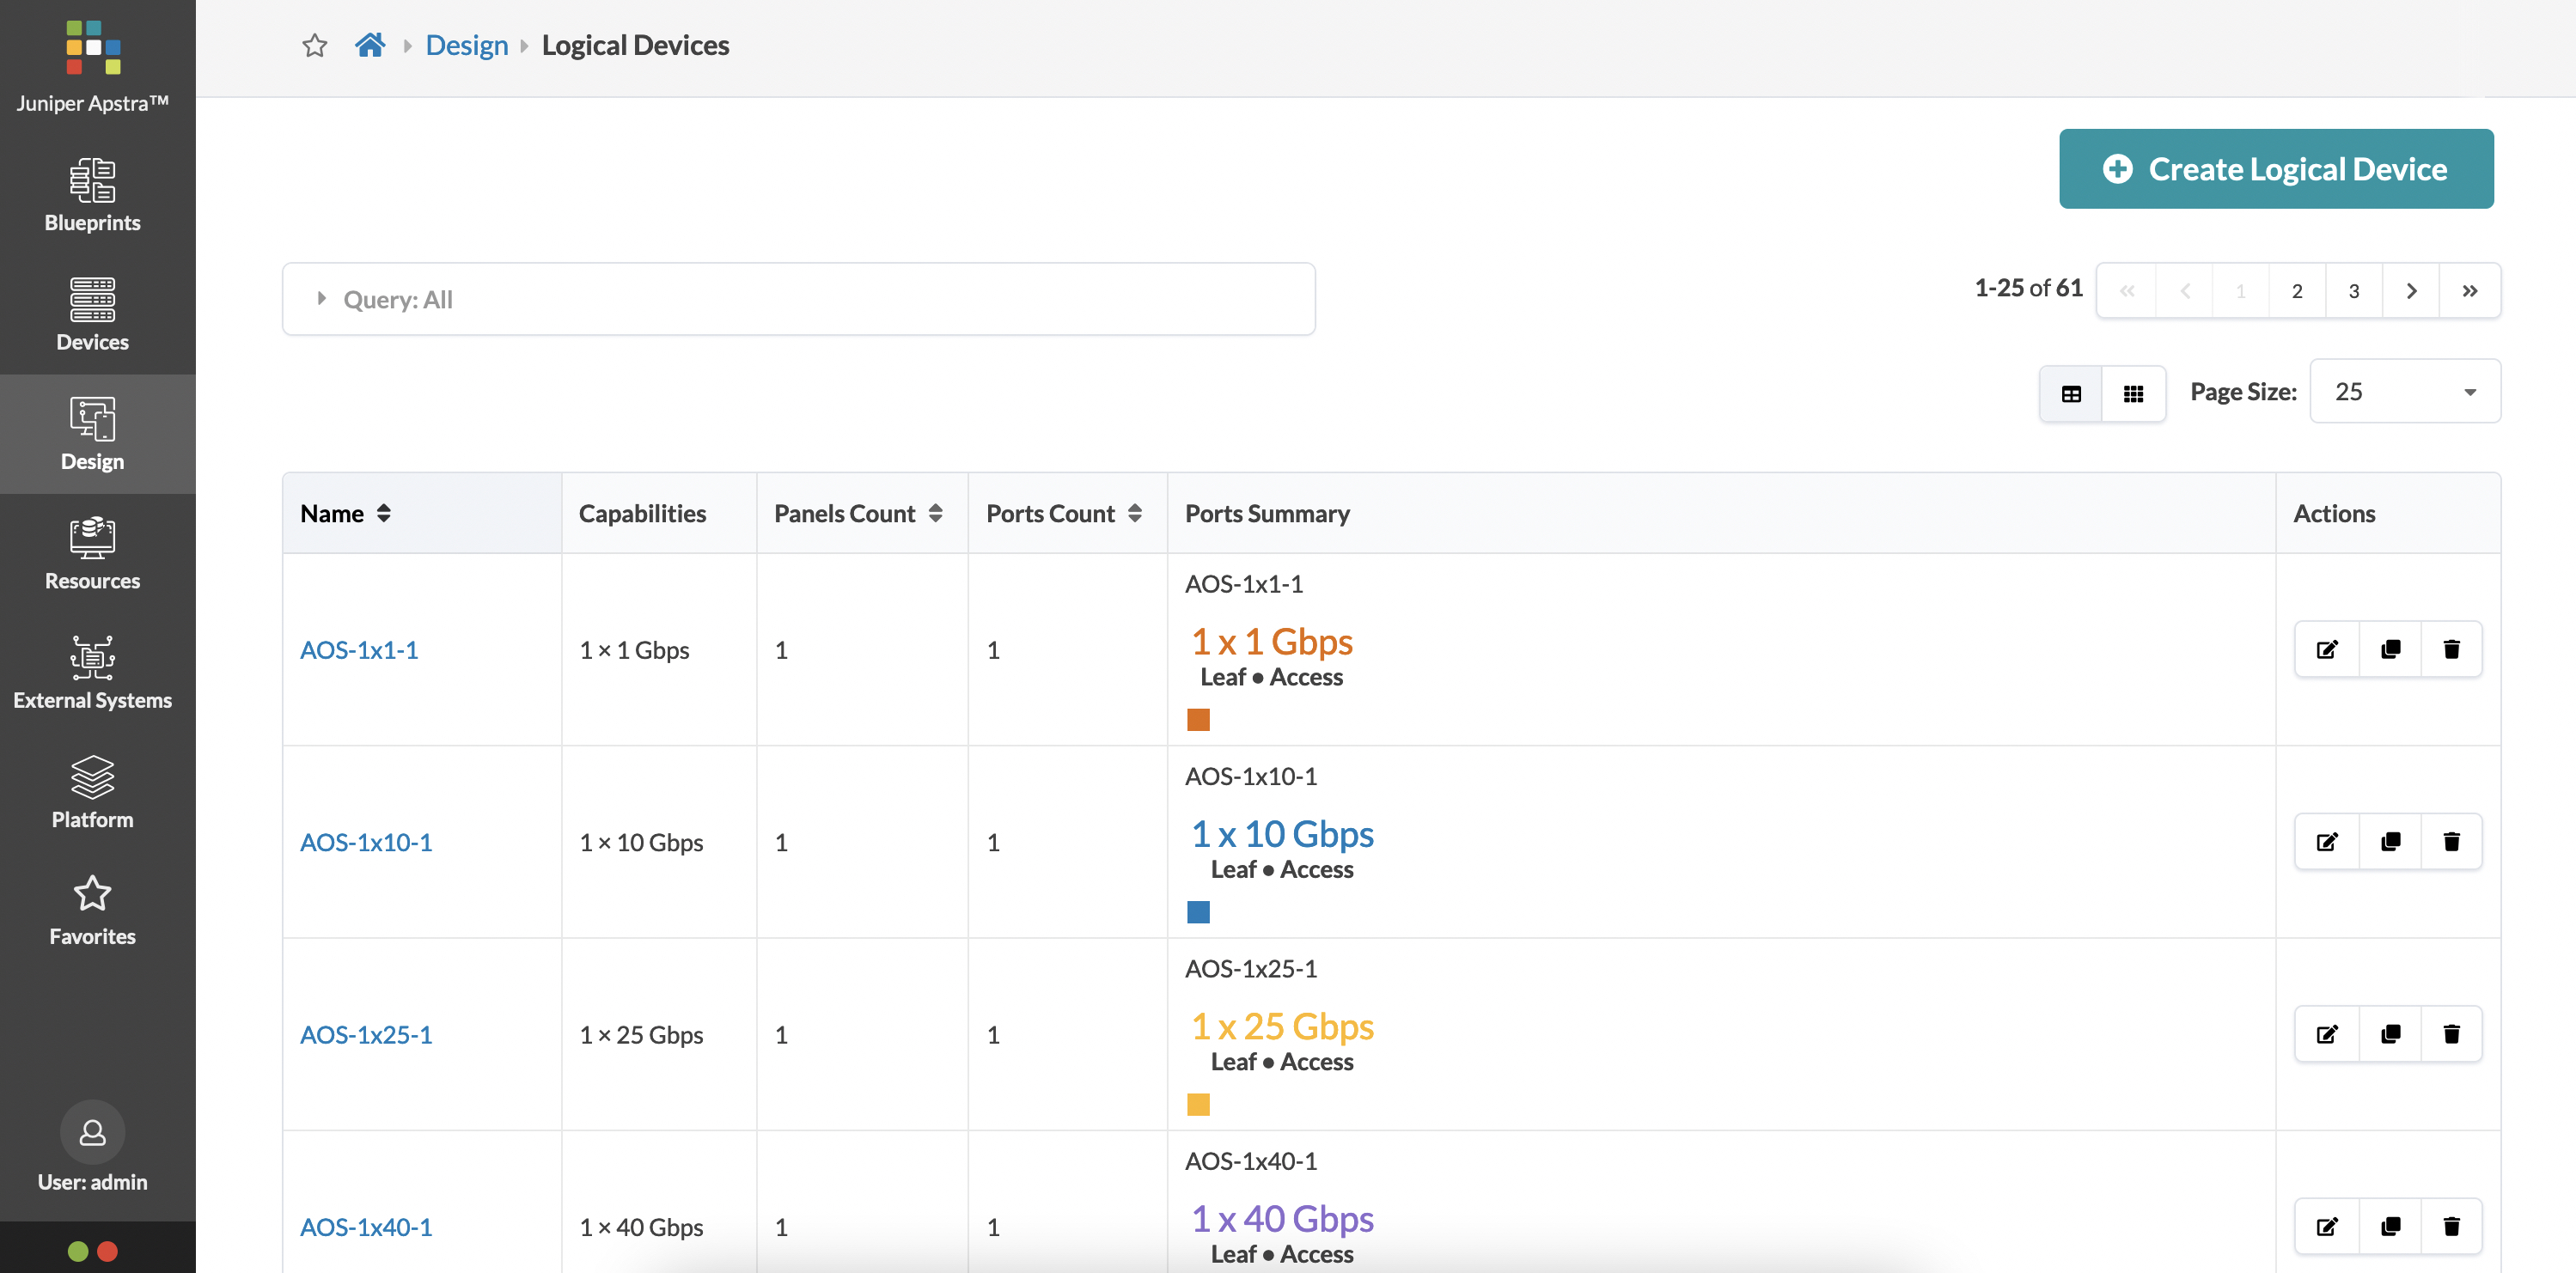Open the AOS-1x40-1 device link
Image resolution: width=2576 pixels, height=1273 pixels.
point(366,1227)
